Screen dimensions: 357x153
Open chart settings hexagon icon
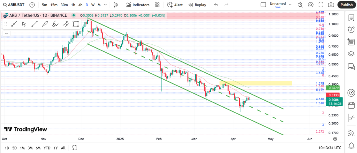coord(311,5)
